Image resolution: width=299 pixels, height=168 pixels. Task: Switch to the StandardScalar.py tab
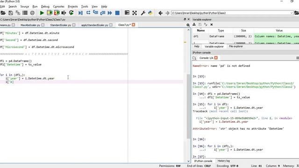61,25
